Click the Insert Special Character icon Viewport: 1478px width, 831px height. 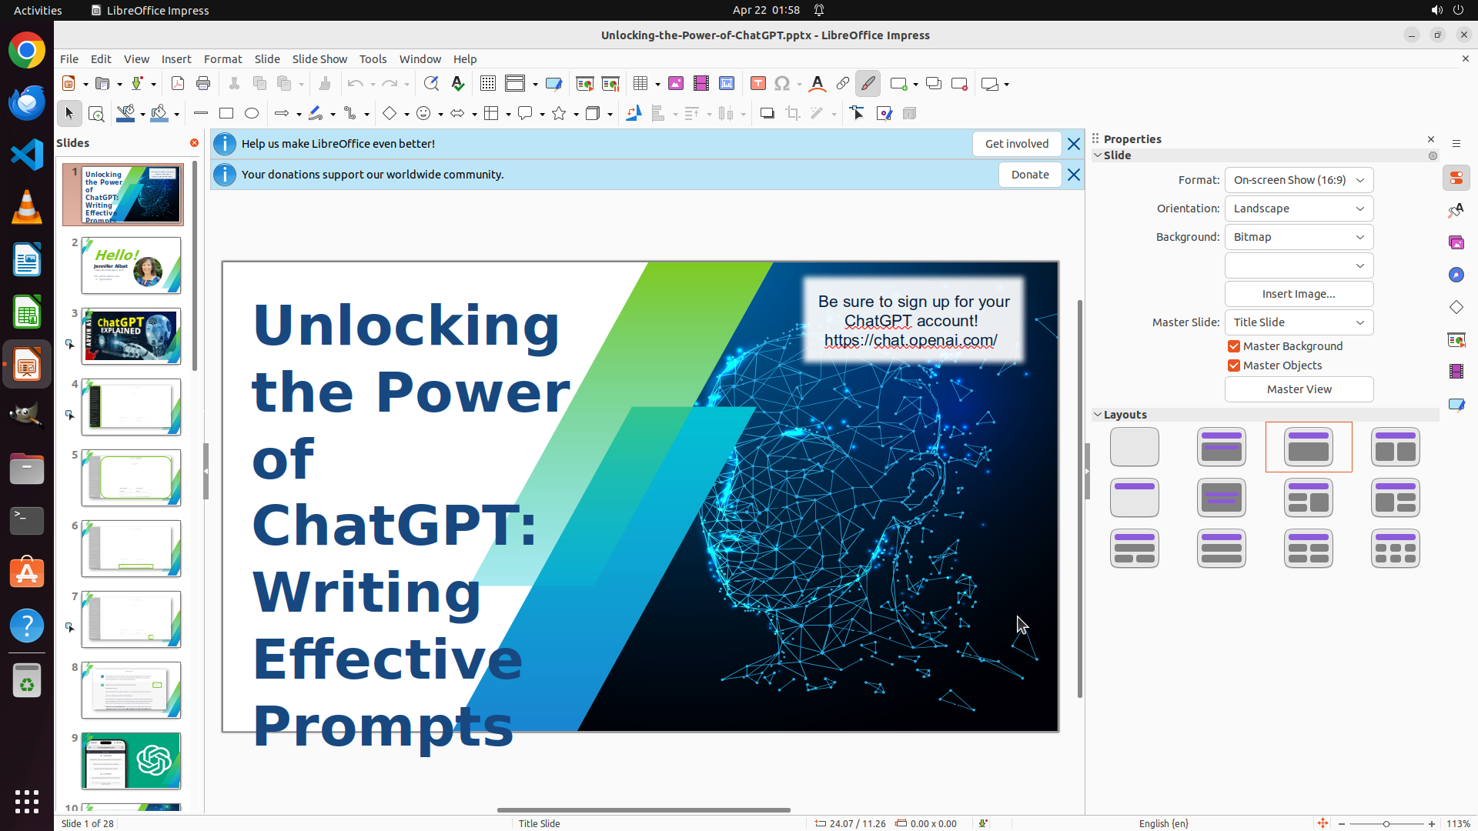click(782, 84)
